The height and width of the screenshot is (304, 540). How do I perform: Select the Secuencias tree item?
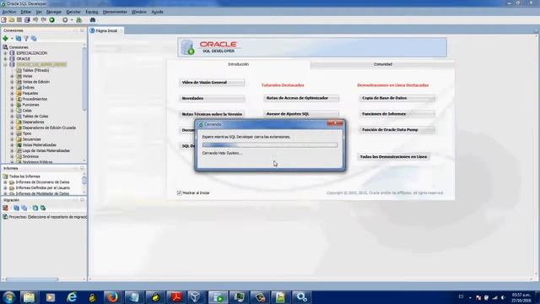click(x=31, y=139)
